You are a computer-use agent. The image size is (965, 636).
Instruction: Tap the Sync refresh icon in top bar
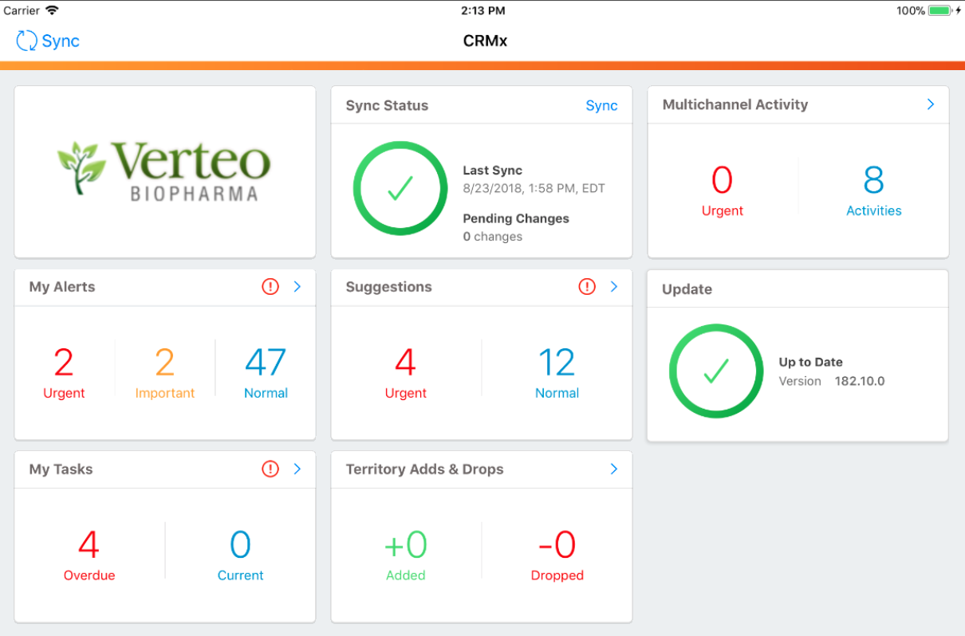tap(27, 41)
